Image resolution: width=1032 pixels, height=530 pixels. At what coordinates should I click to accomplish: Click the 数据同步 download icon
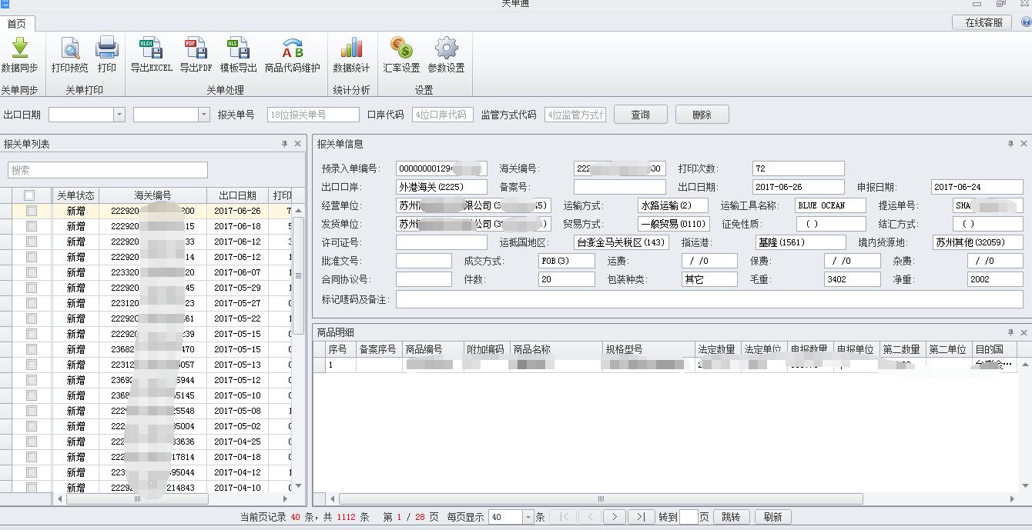pyautogui.click(x=19, y=48)
